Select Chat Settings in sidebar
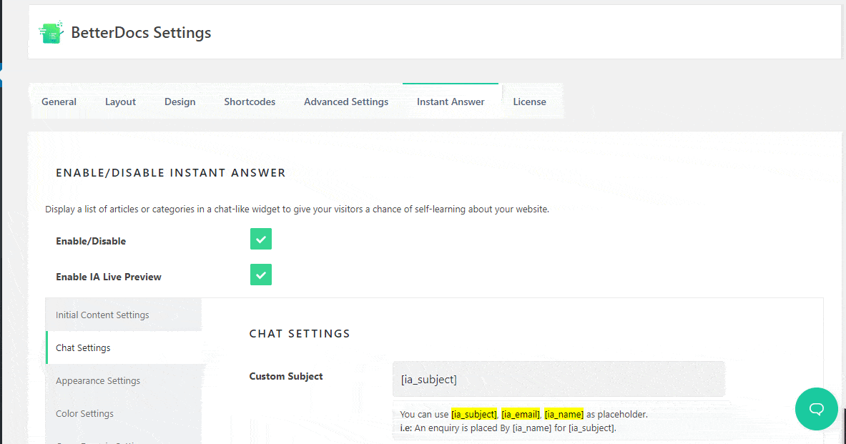Image resolution: width=846 pixels, height=444 pixels. click(83, 347)
